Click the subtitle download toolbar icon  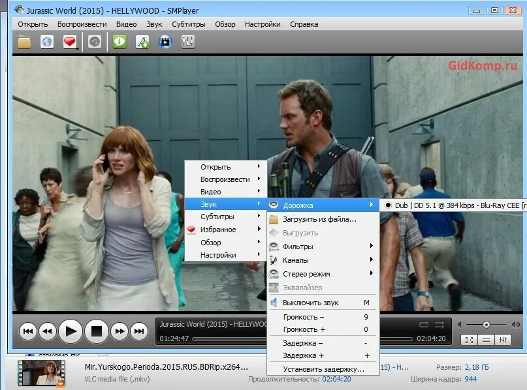[x=142, y=42]
